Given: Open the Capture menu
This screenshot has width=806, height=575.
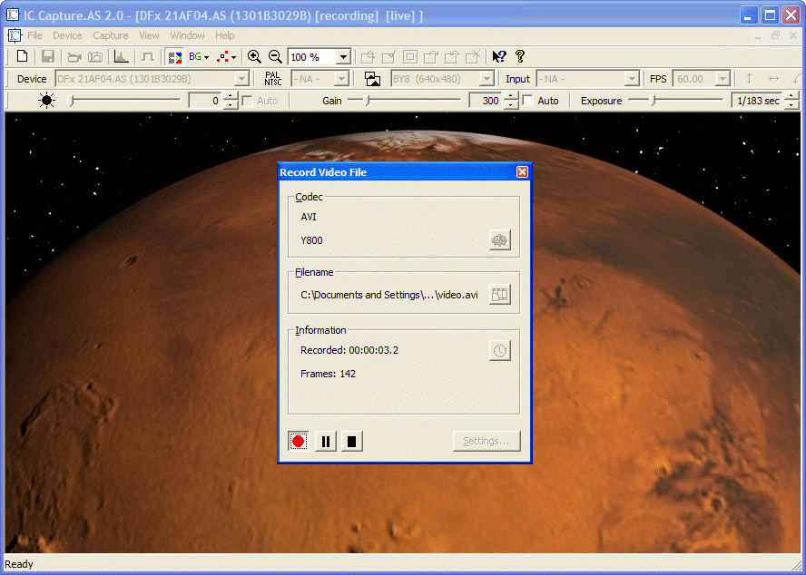Looking at the screenshot, I should coord(111,35).
